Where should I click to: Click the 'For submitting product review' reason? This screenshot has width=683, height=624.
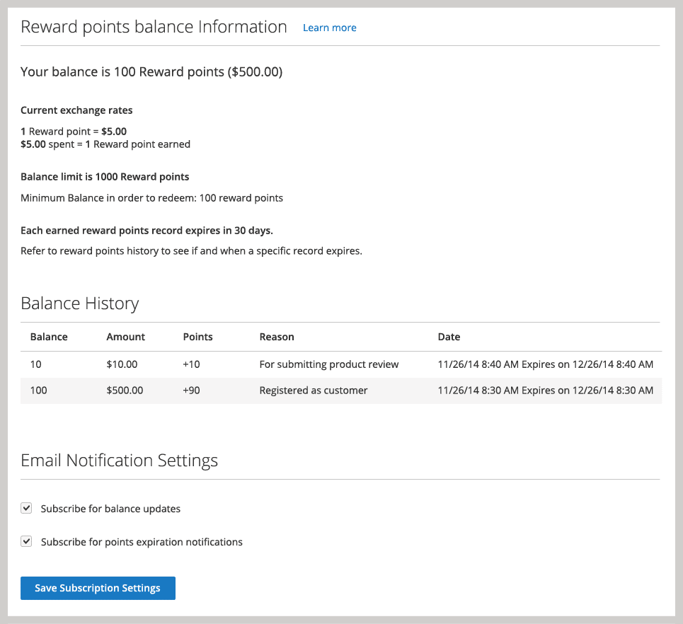coord(329,364)
